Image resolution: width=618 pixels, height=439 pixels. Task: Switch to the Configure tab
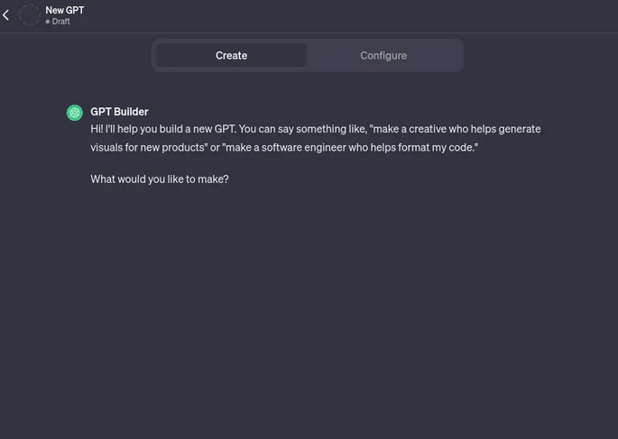pos(383,56)
